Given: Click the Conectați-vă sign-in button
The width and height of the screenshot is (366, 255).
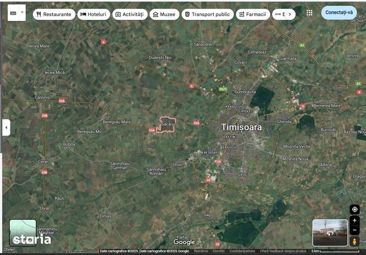Looking at the screenshot, I should pyautogui.click(x=339, y=12).
